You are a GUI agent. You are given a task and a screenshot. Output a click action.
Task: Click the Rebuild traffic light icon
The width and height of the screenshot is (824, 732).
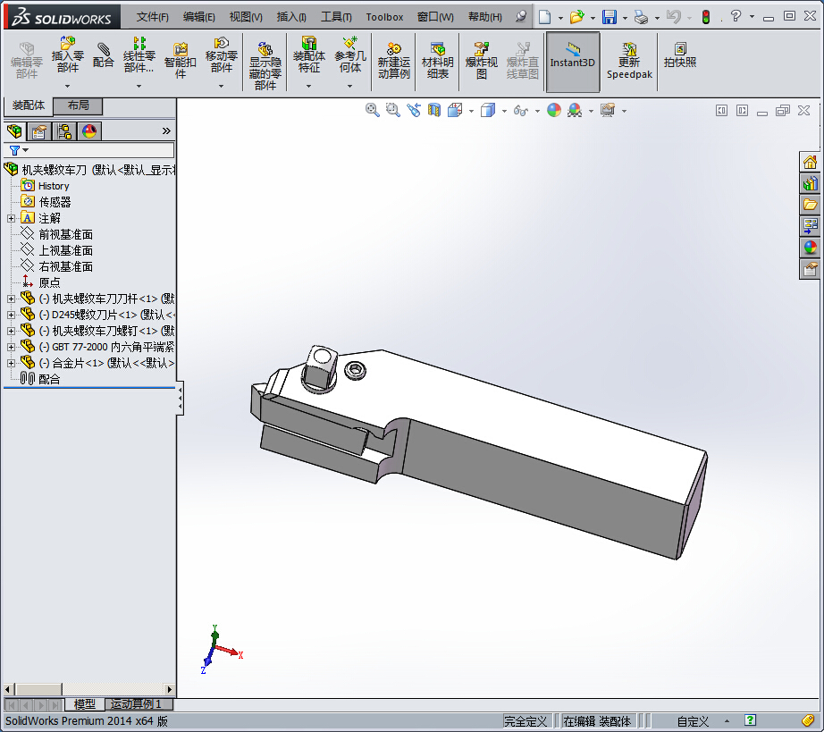(x=706, y=17)
